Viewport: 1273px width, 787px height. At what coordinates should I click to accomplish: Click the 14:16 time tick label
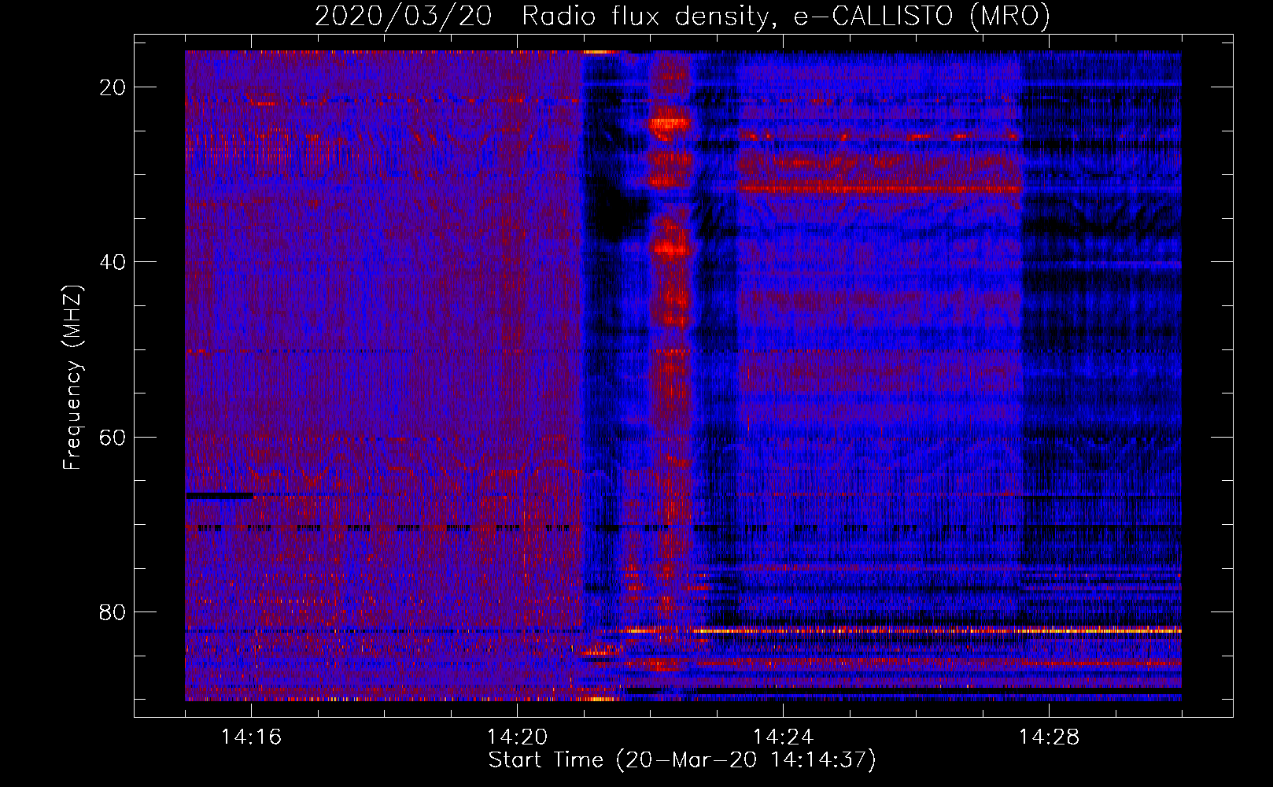(251, 737)
